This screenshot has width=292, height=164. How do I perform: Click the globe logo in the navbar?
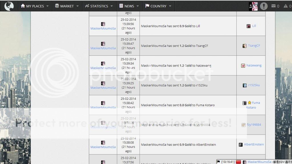point(9,6)
